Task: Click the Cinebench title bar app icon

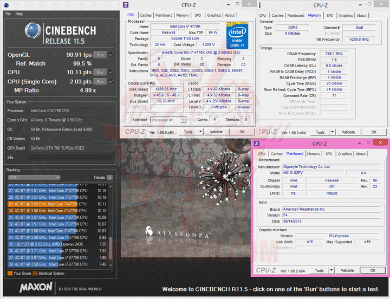Action: 6,5
